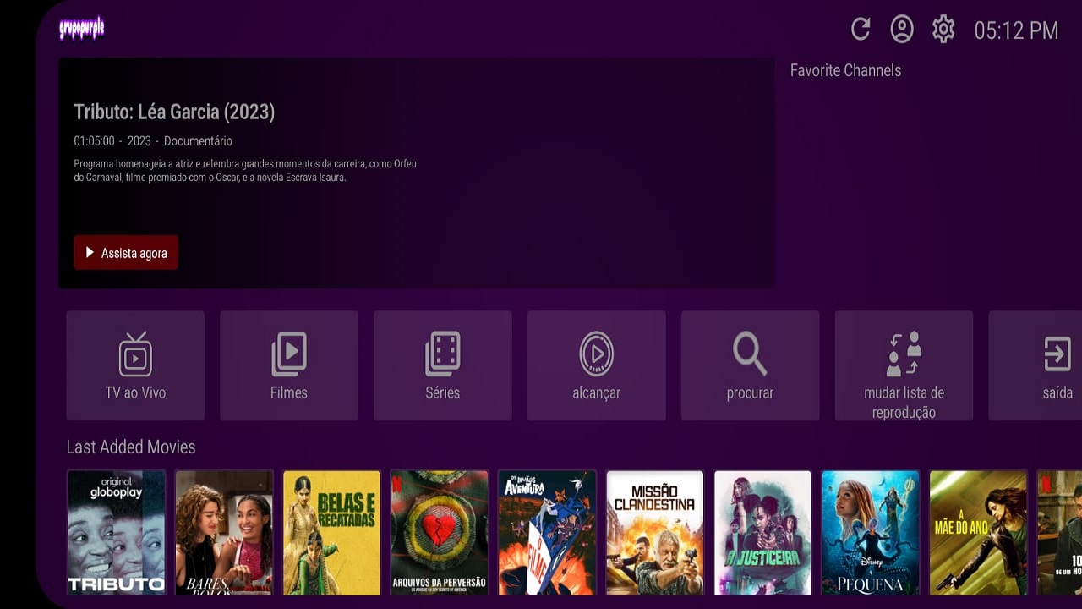1082x609 pixels.
Task: Open the procurar search tile
Action: click(751, 365)
